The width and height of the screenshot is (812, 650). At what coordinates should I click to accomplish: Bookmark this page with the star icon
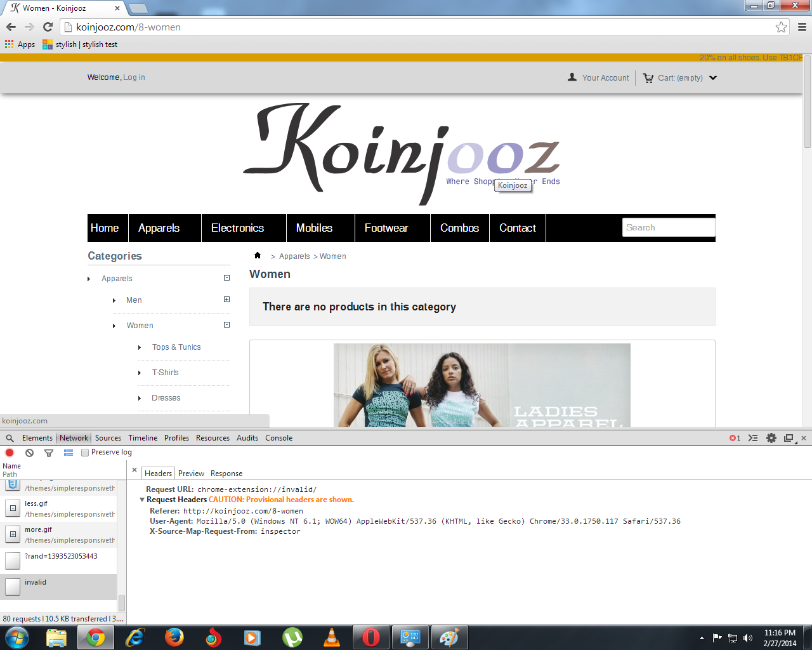point(781,27)
